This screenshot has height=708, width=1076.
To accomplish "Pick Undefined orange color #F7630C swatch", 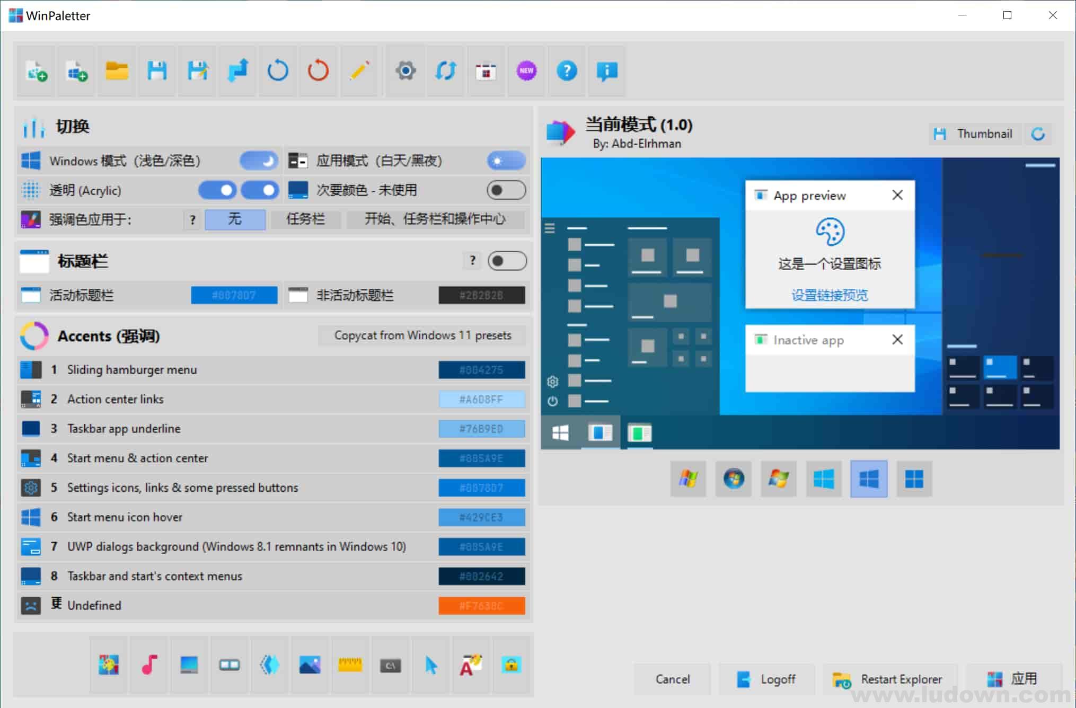I will (482, 606).
